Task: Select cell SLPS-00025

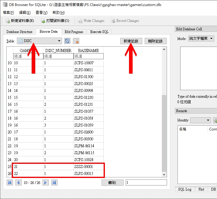Action: click(x=88, y=84)
